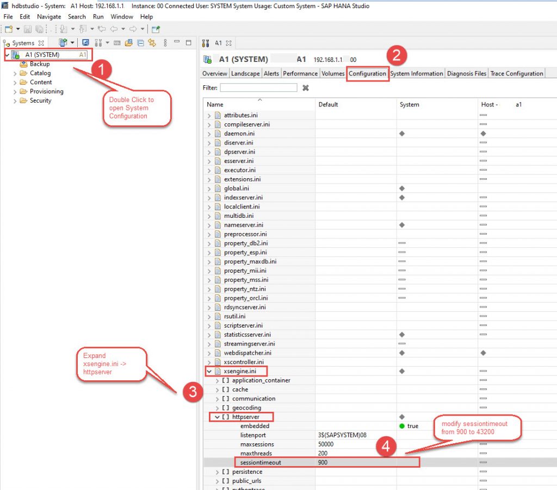
Task: Click the Add System icon in Systems view
Action: tap(63, 43)
